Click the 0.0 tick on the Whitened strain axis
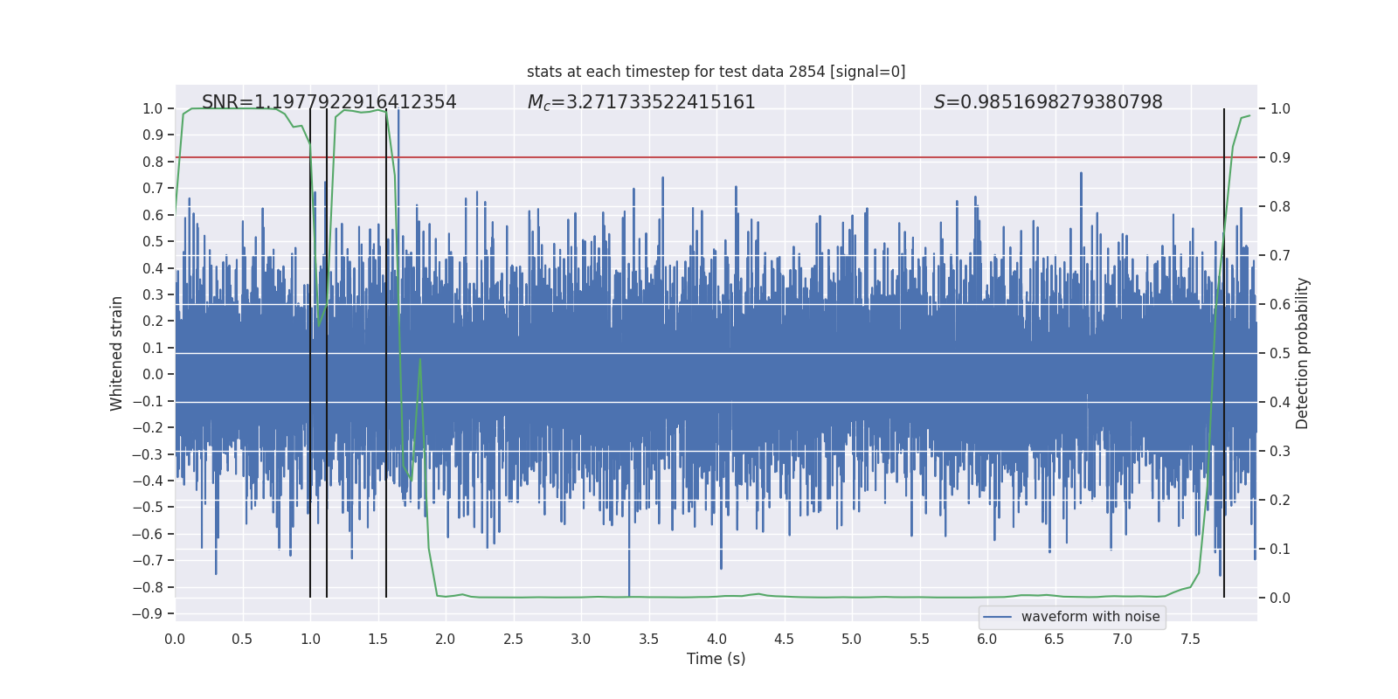This screenshot has width=1398, height=699. [153, 374]
